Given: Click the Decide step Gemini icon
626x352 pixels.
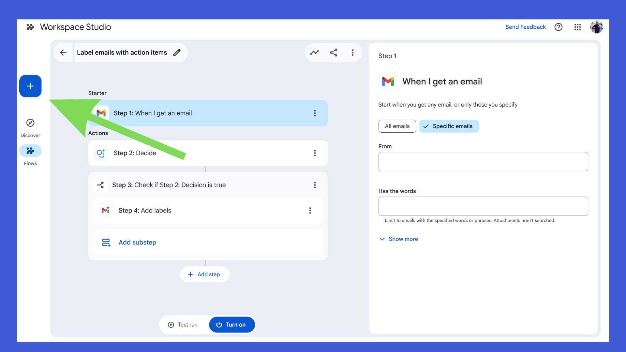Looking at the screenshot, I should 101,153.
